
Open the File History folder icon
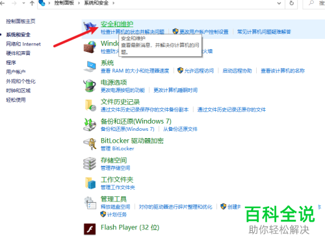pyautogui.click(x=90, y=105)
